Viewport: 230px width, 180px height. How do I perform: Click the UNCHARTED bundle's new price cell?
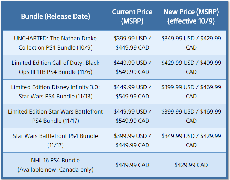pyautogui.click(x=191, y=43)
